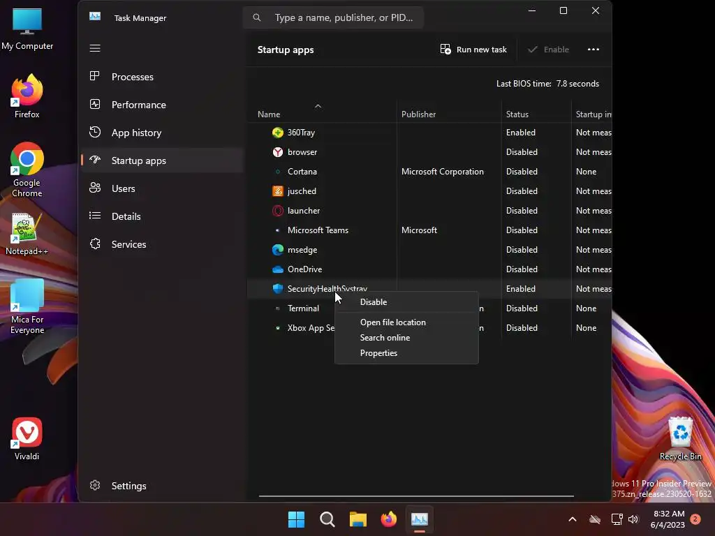
Task: Click the Performance sidebar icon
Action: coord(95,105)
